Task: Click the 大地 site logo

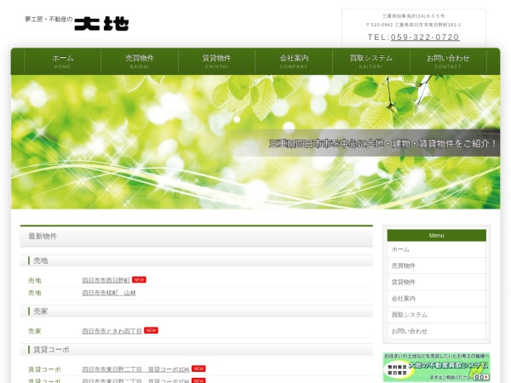Action: click(x=77, y=23)
